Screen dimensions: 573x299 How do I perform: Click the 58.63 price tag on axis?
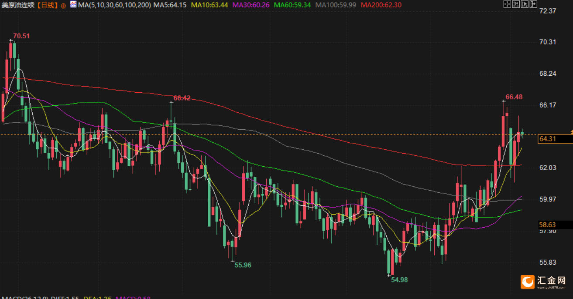tap(555, 225)
